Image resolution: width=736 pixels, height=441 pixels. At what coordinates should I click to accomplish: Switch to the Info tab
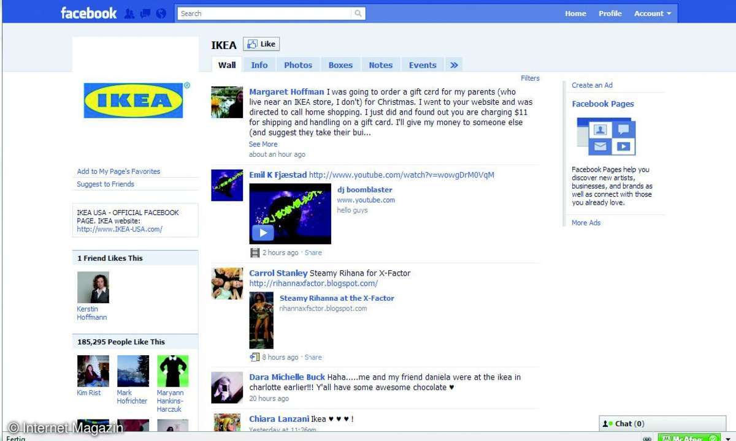[x=259, y=65]
